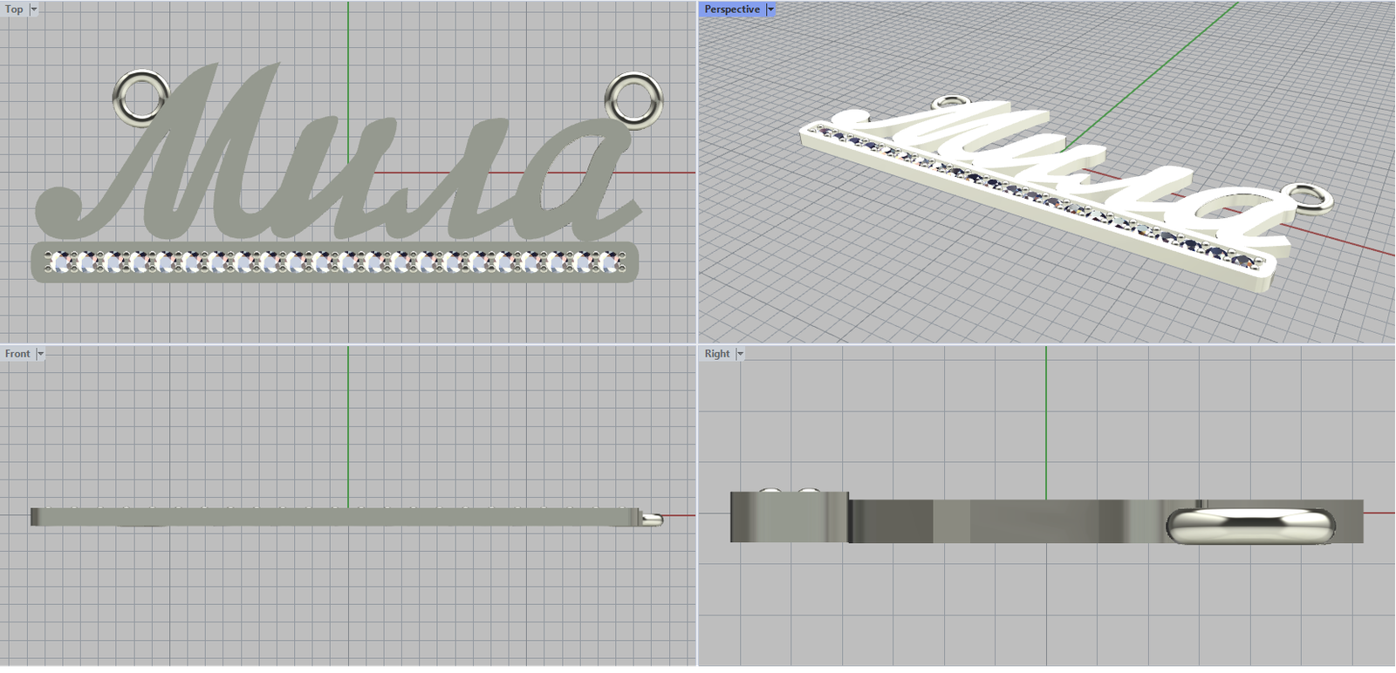
Task: Open the Perspective viewport dropdown arrow
Action: coord(770,10)
